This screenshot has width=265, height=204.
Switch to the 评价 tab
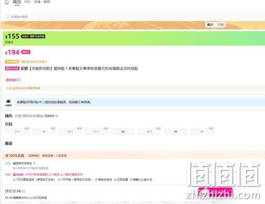28,2
